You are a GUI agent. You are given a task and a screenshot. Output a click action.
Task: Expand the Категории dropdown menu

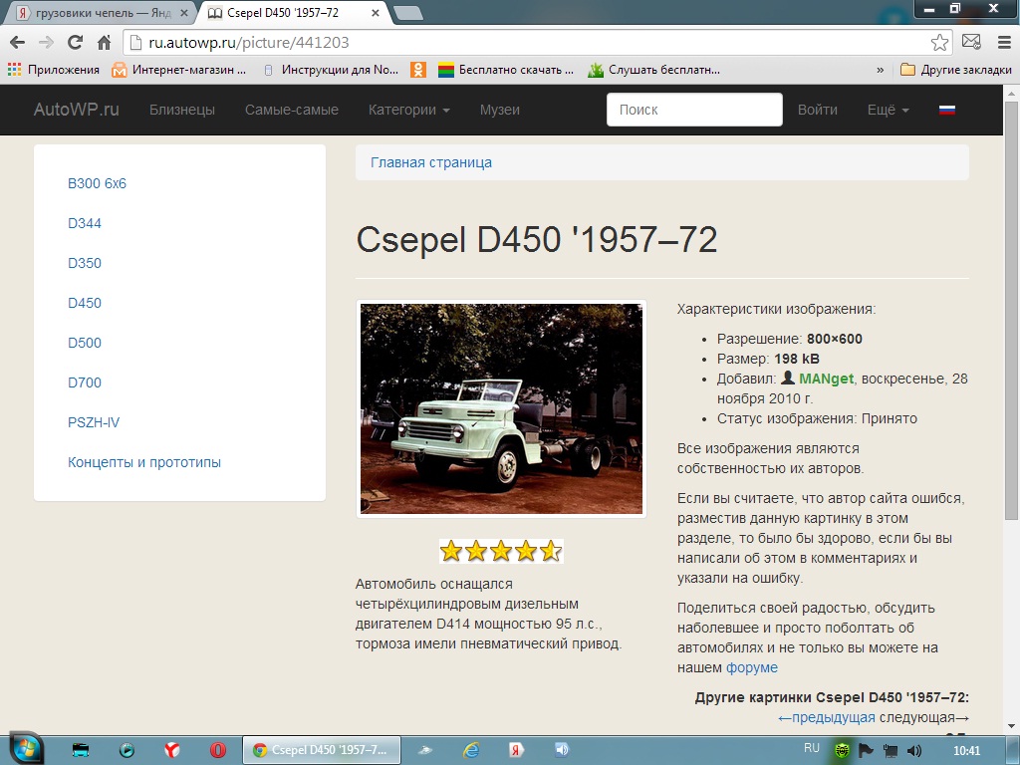point(408,110)
